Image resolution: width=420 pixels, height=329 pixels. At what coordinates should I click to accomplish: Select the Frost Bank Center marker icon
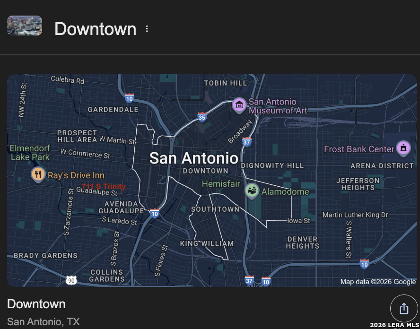403,148
